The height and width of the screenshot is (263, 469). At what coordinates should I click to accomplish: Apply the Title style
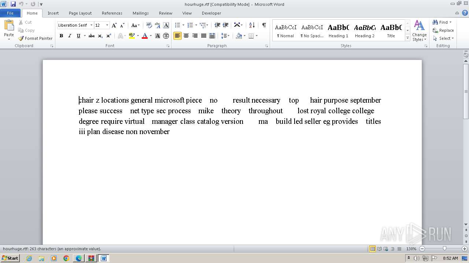point(391,31)
